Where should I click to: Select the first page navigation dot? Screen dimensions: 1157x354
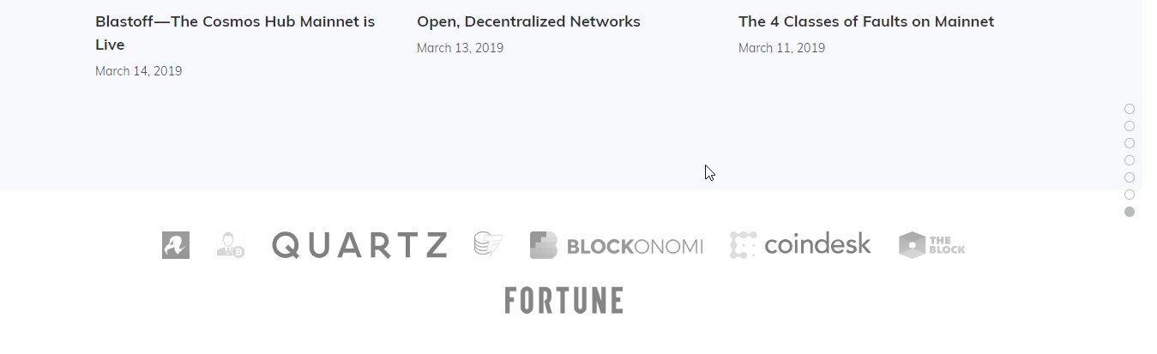click(x=1130, y=109)
